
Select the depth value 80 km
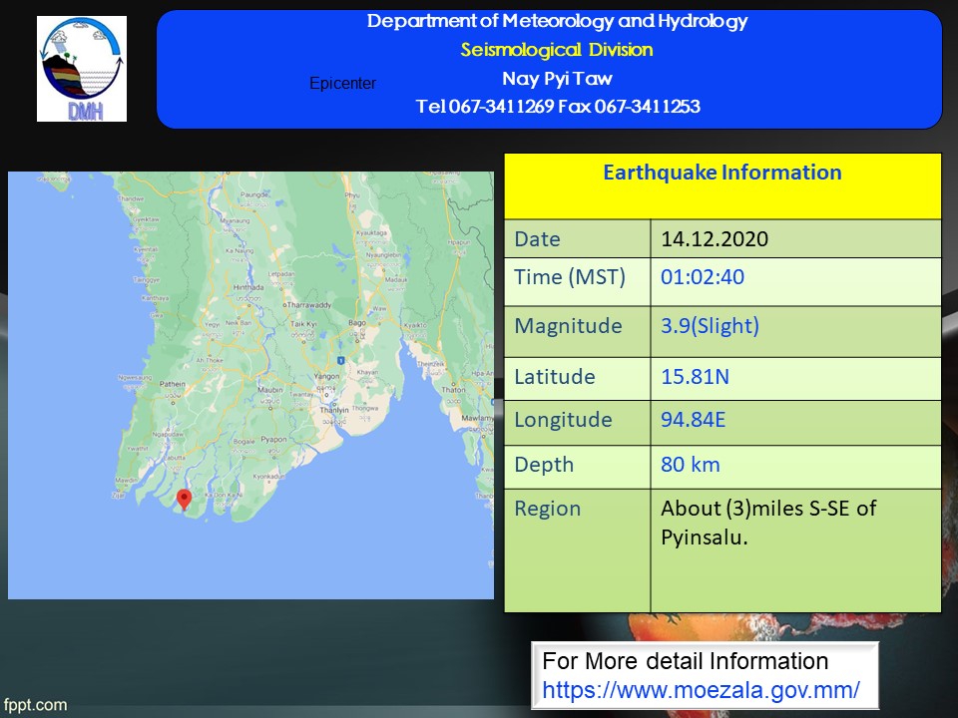(690, 465)
